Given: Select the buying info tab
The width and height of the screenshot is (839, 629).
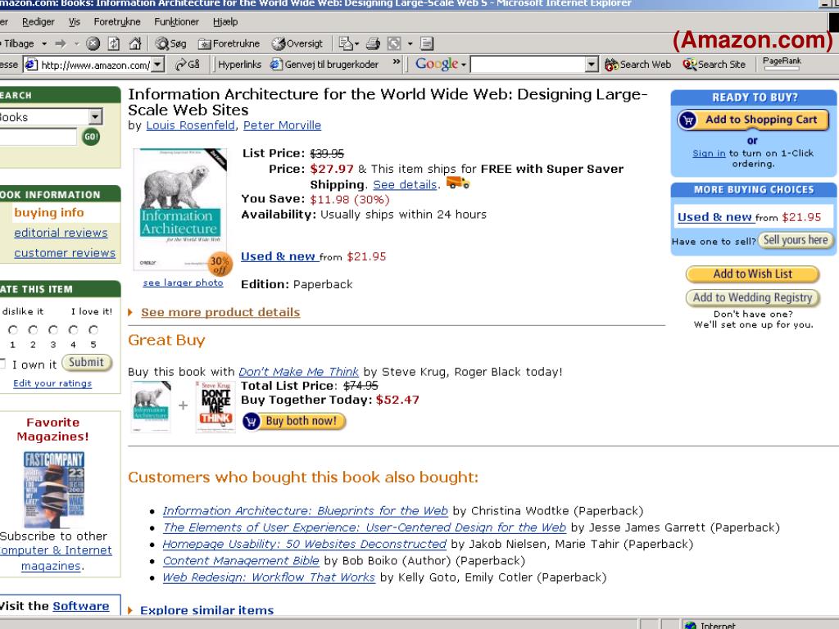Looking at the screenshot, I should pyautogui.click(x=48, y=213).
